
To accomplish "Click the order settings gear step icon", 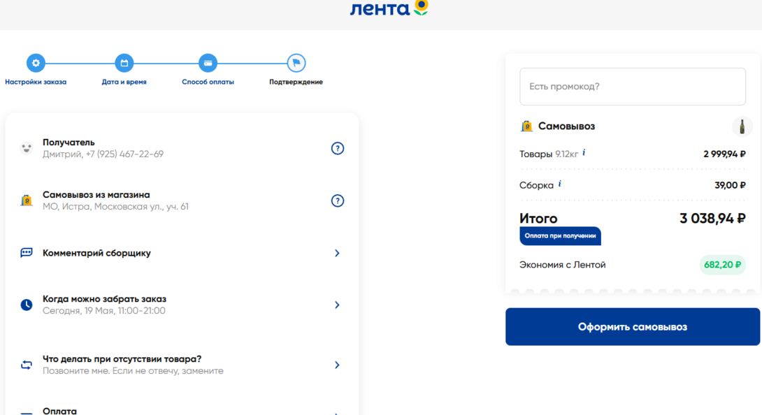I will [x=36, y=63].
